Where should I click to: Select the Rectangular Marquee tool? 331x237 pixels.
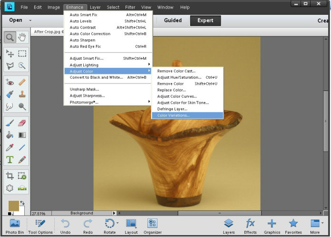(22, 54)
